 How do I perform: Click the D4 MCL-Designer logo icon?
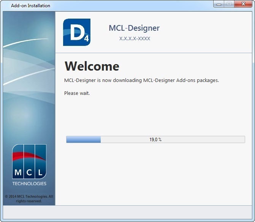tap(76, 32)
